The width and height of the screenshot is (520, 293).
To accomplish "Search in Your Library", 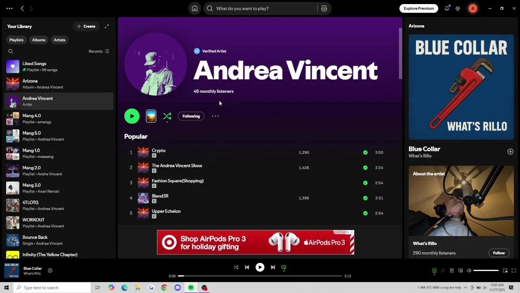I will 11,51.
